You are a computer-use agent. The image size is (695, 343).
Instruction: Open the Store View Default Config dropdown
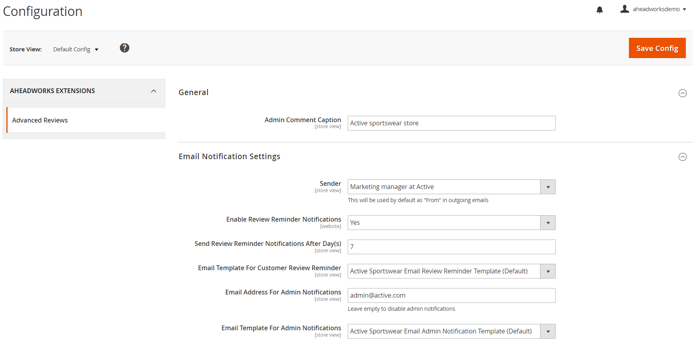coord(76,49)
